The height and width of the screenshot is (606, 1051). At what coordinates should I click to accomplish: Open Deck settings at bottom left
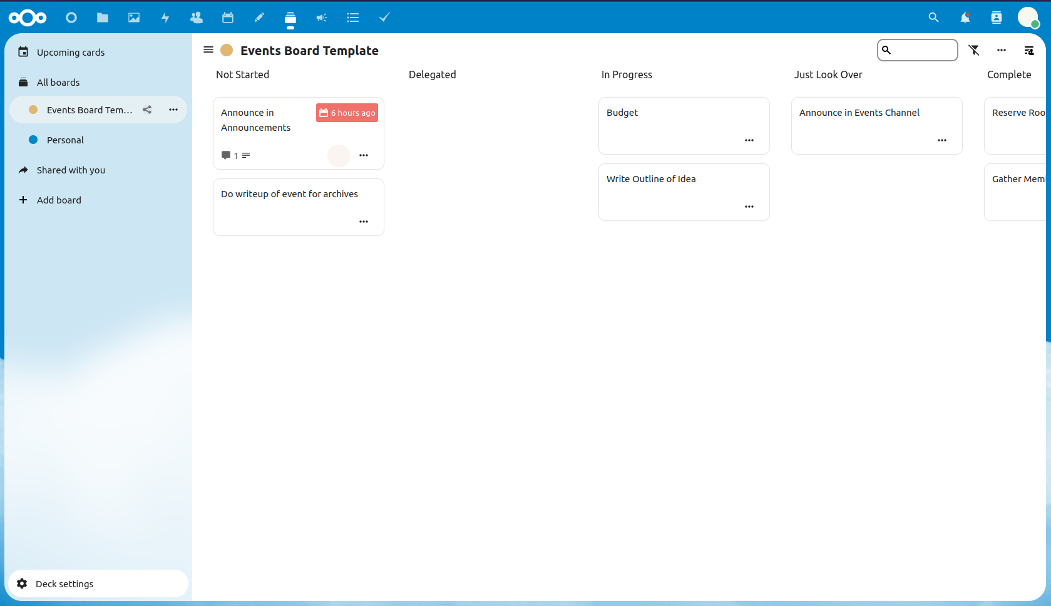tap(63, 583)
